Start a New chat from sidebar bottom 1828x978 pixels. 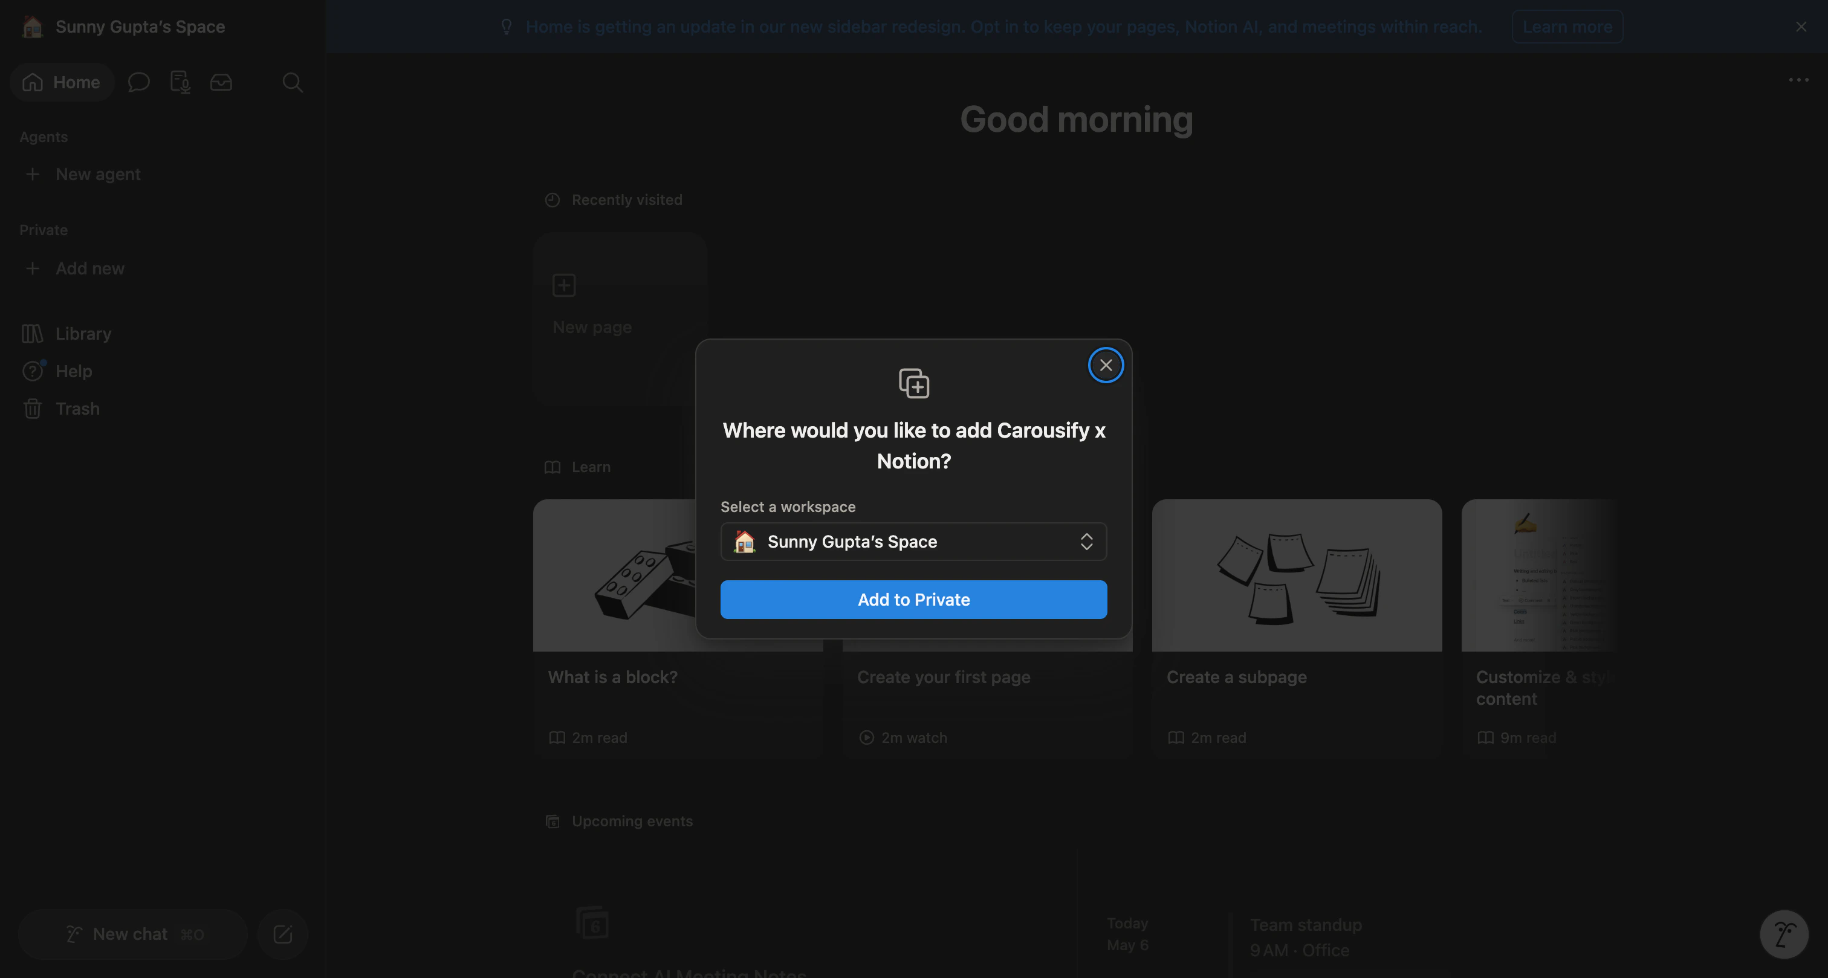(x=134, y=934)
